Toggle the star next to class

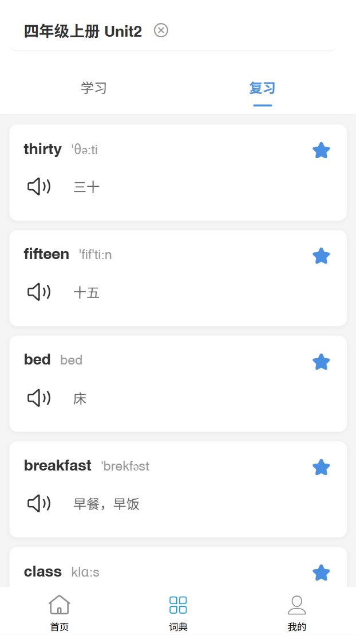coord(321,573)
